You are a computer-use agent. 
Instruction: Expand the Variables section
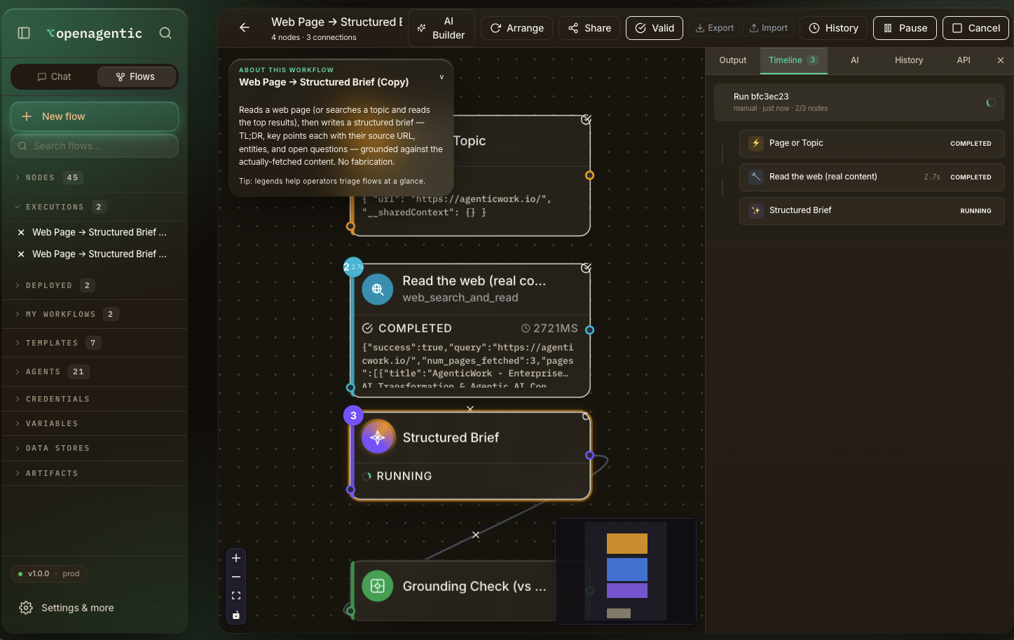[x=95, y=423]
